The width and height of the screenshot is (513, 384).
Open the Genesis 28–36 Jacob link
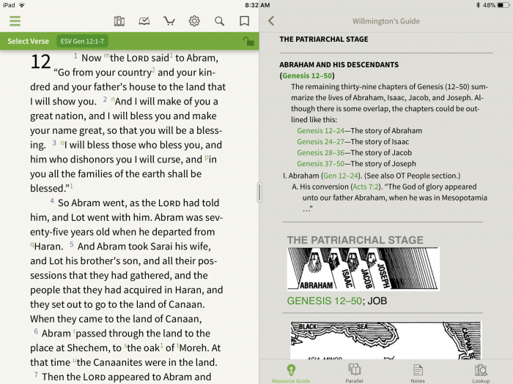pos(320,153)
